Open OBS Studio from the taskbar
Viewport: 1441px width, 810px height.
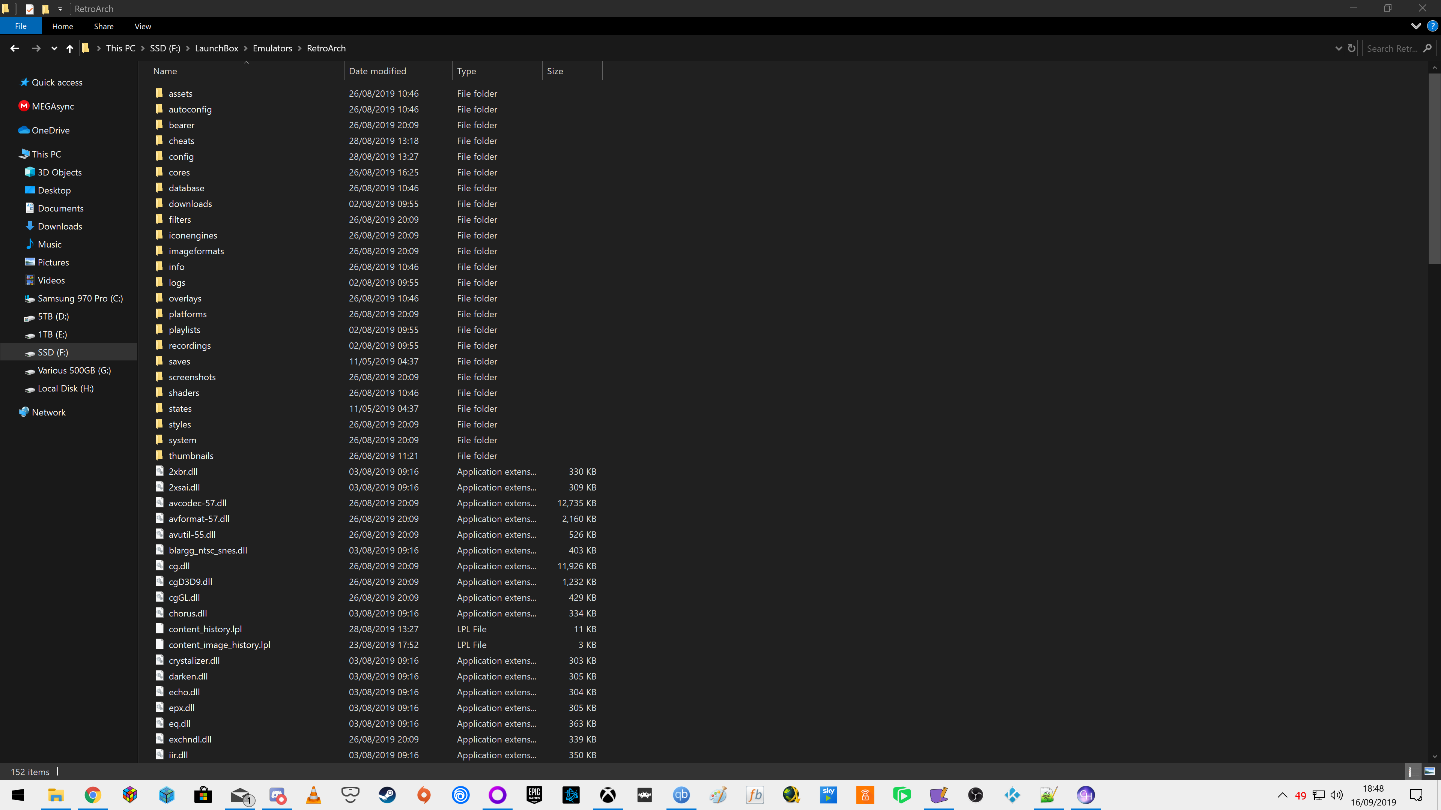tap(976, 794)
